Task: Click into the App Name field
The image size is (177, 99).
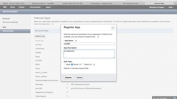Action: (x=89, y=44)
